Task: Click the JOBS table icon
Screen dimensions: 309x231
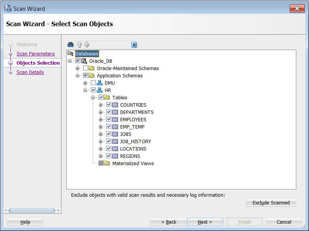Action: 115,134
